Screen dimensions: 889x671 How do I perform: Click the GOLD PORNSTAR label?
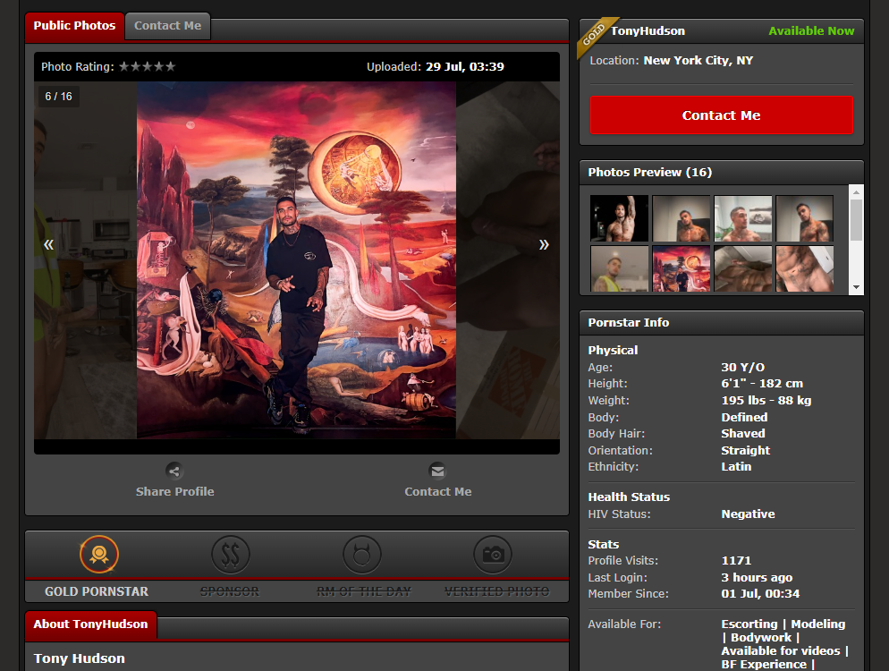[97, 591]
